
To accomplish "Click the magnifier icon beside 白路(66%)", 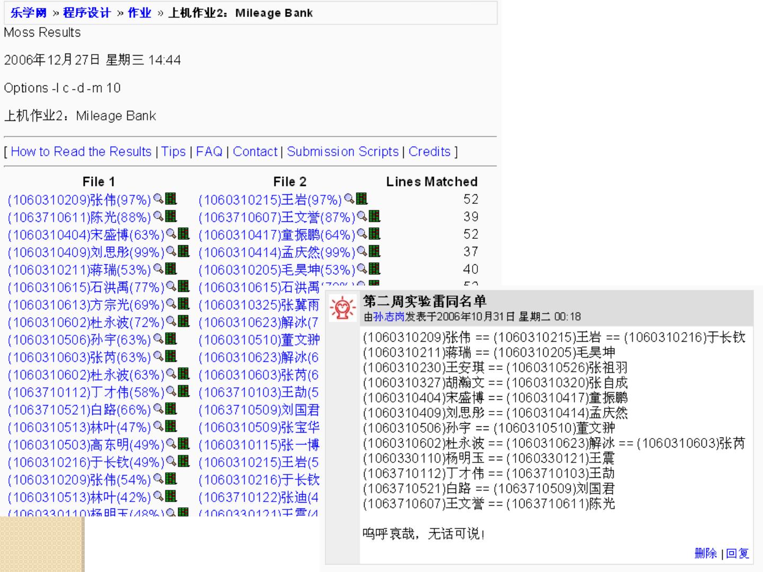I will (x=158, y=409).
